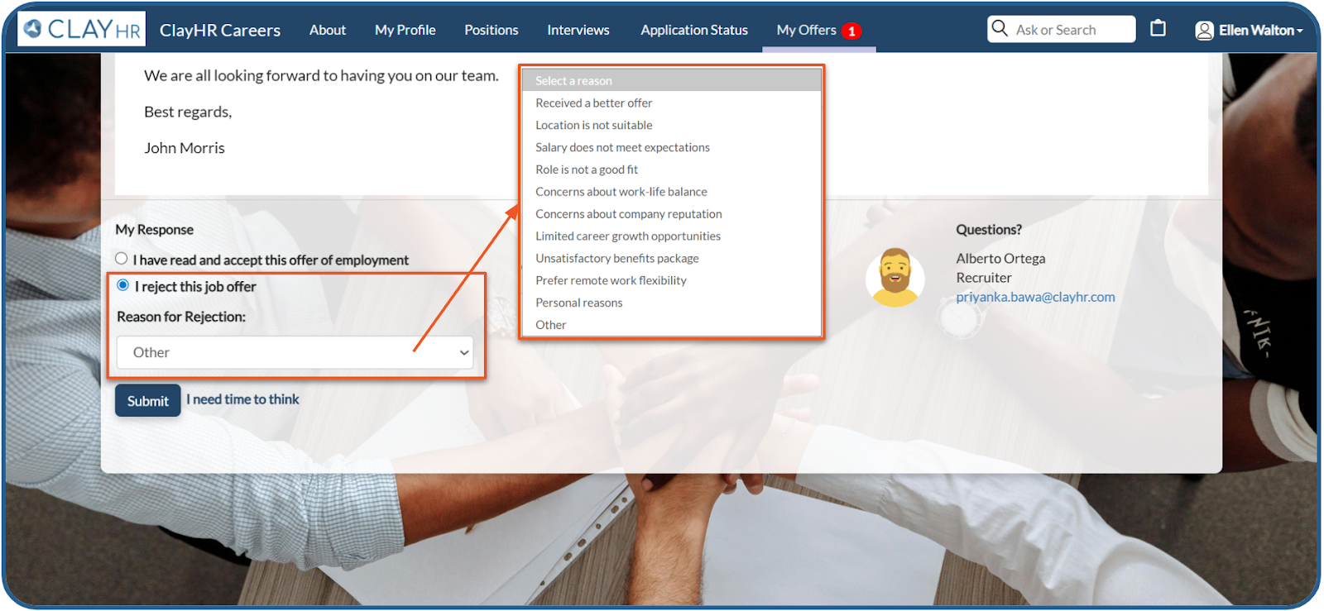Click the search magnifier icon
The image size is (1324, 611).
coord(1000,28)
